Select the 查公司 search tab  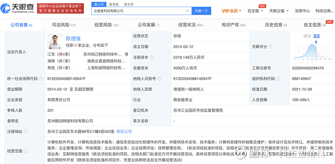tap(99, 4)
